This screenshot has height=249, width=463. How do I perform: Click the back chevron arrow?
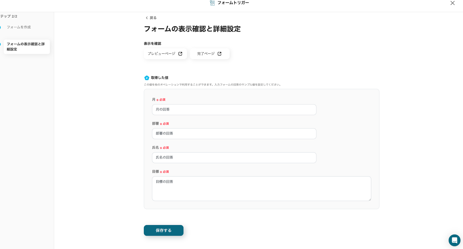147,18
